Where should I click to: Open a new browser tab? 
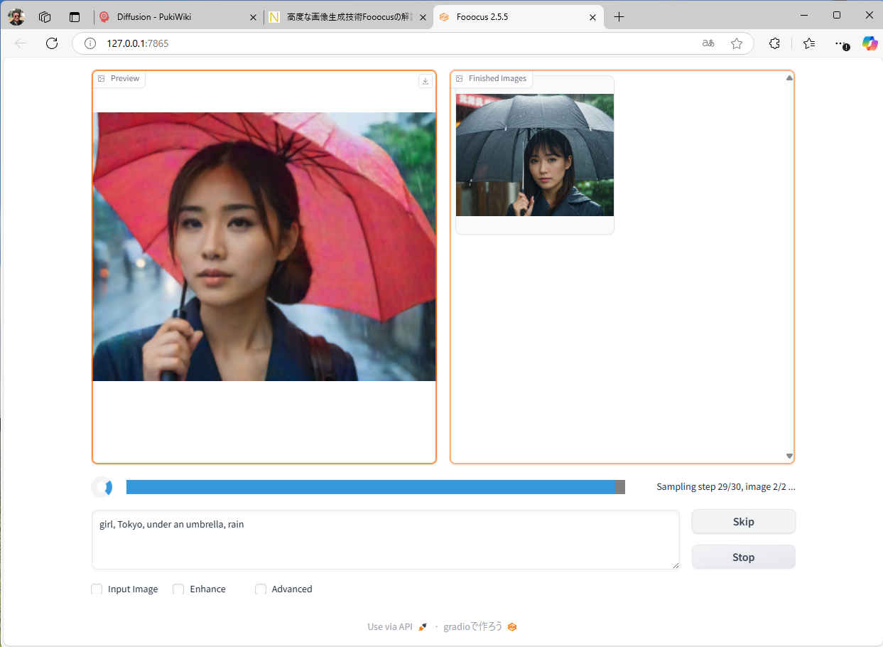(x=619, y=17)
